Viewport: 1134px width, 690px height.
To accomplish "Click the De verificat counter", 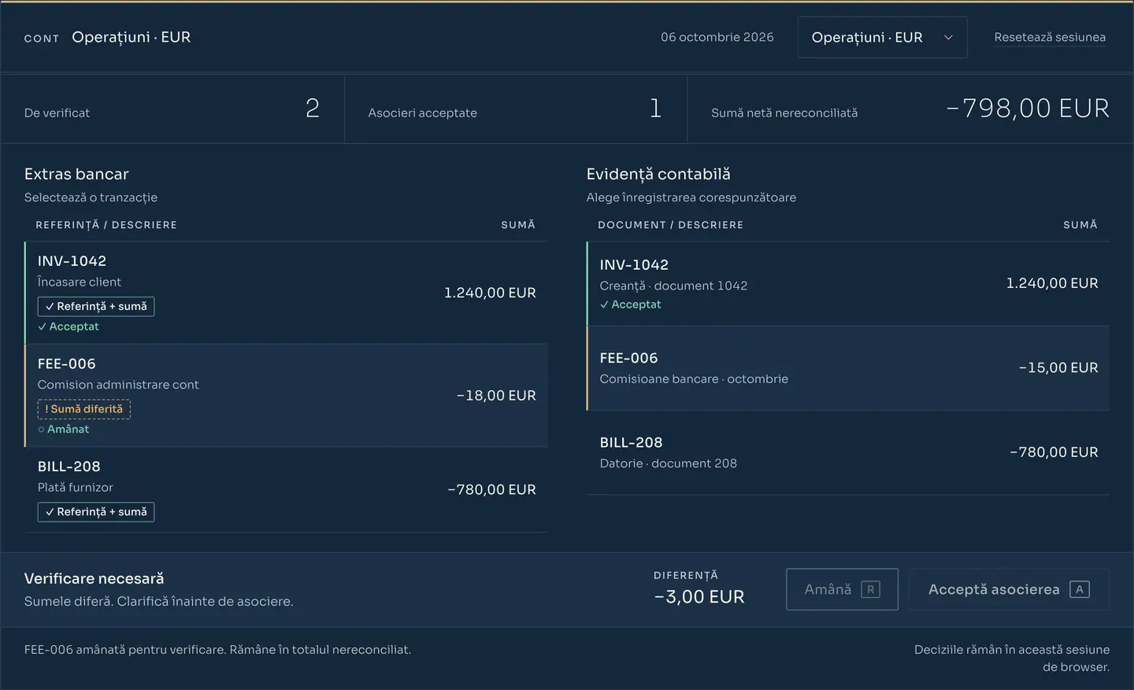I will 172,109.
